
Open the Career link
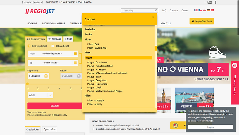(185, 10)
